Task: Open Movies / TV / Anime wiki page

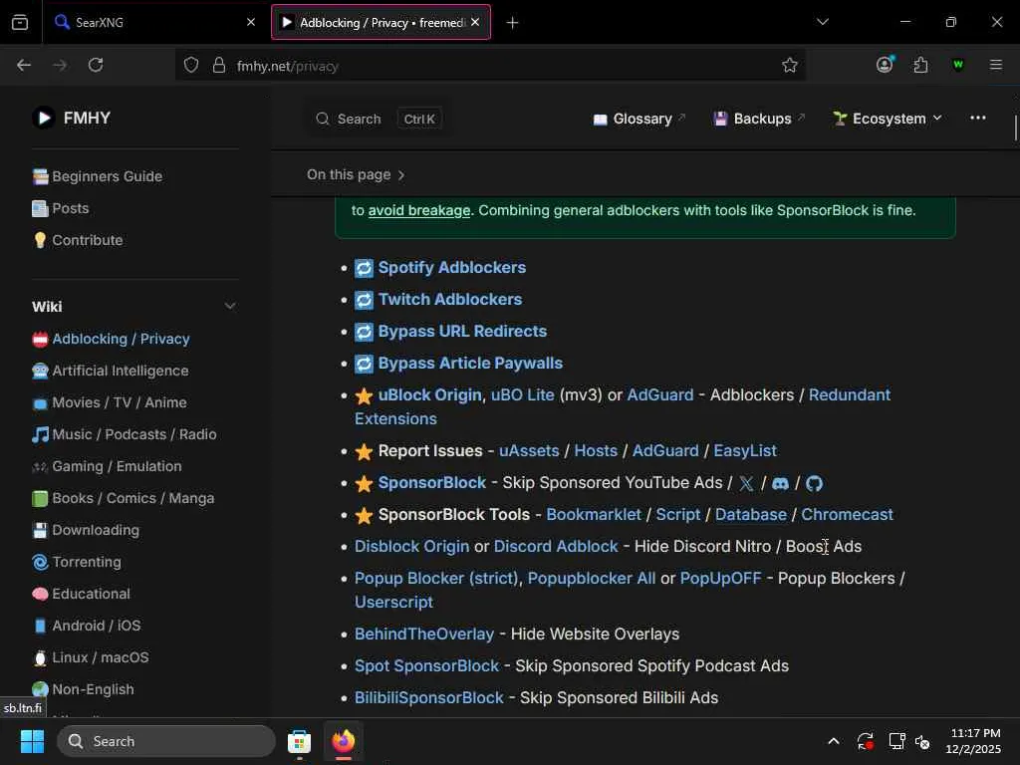Action: pyautogui.click(x=110, y=402)
